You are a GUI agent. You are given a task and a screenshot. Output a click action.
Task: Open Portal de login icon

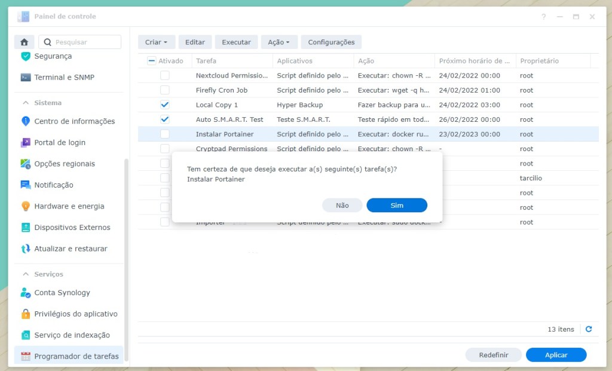[26, 143]
